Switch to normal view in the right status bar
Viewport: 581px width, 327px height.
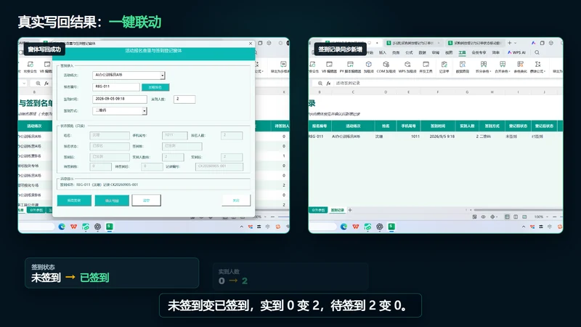click(x=507, y=217)
